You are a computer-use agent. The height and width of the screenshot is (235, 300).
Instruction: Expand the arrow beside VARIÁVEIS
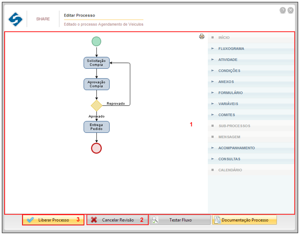212,104
